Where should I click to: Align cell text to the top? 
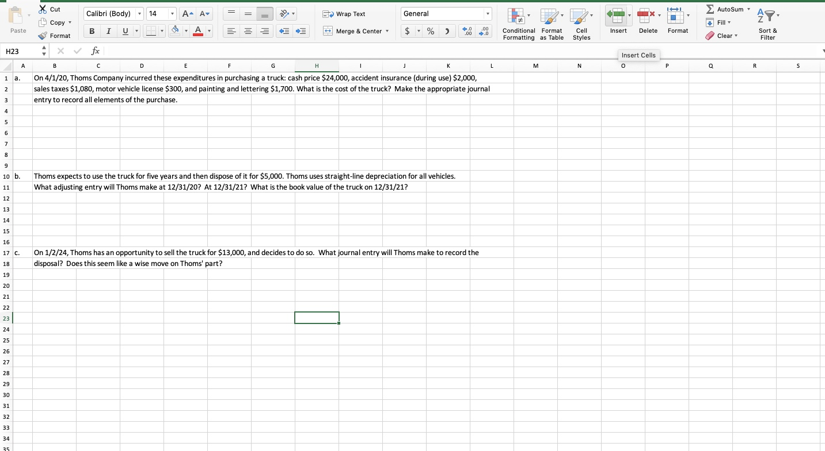click(x=230, y=14)
